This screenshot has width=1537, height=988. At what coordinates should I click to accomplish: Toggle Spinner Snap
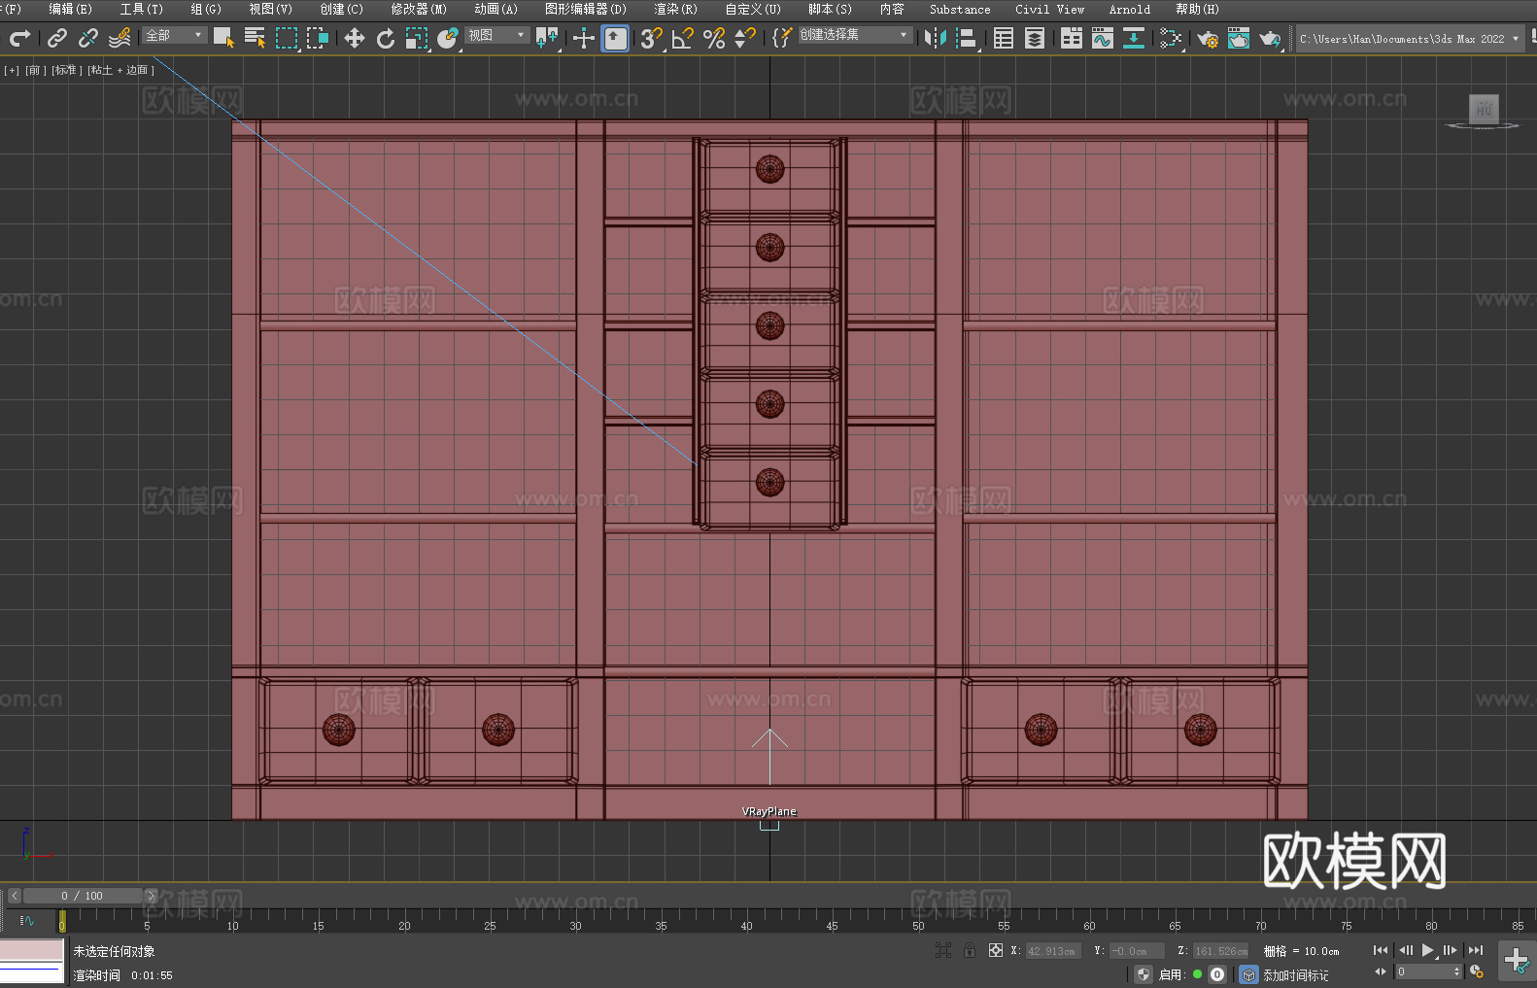coord(745,38)
